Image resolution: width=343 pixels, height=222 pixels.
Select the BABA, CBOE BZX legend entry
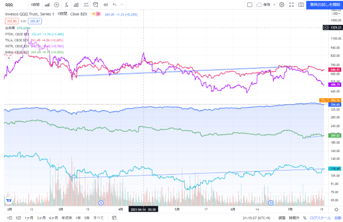tap(17, 52)
